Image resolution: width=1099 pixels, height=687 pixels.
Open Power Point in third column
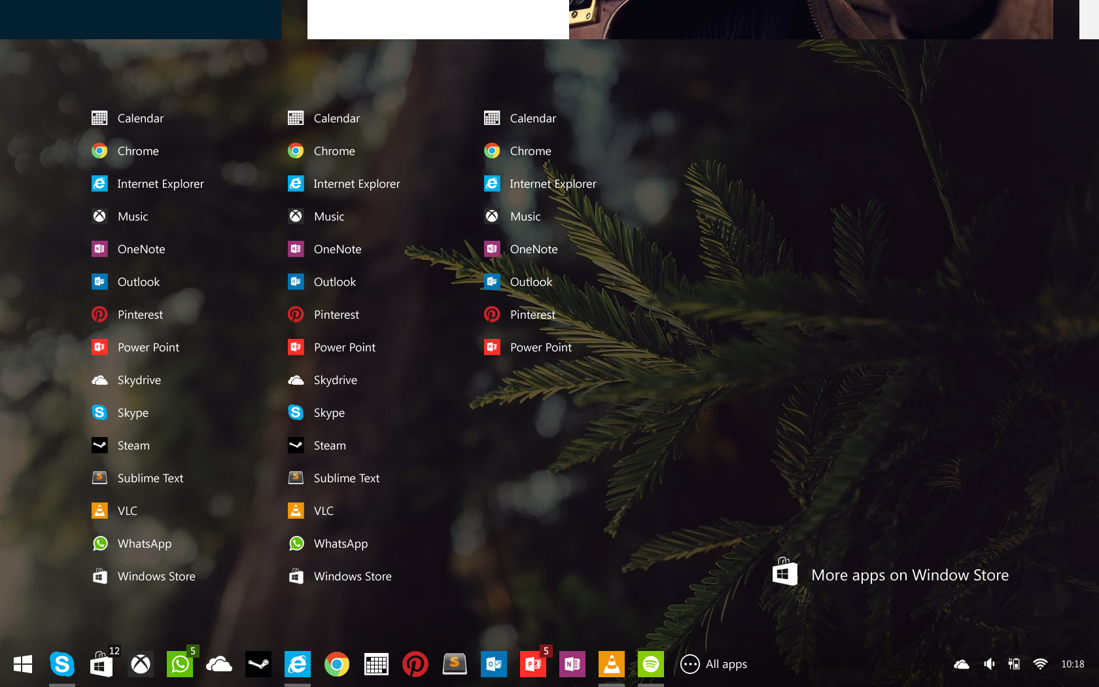click(528, 347)
